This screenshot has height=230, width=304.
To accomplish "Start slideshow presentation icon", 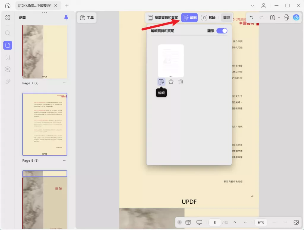I will click(x=199, y=222).
